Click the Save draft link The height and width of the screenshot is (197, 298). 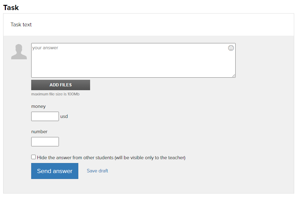coord(97,171)
